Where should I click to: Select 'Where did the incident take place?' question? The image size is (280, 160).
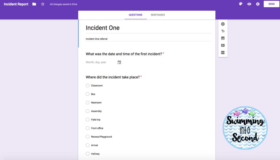click(x=113, y=77)
